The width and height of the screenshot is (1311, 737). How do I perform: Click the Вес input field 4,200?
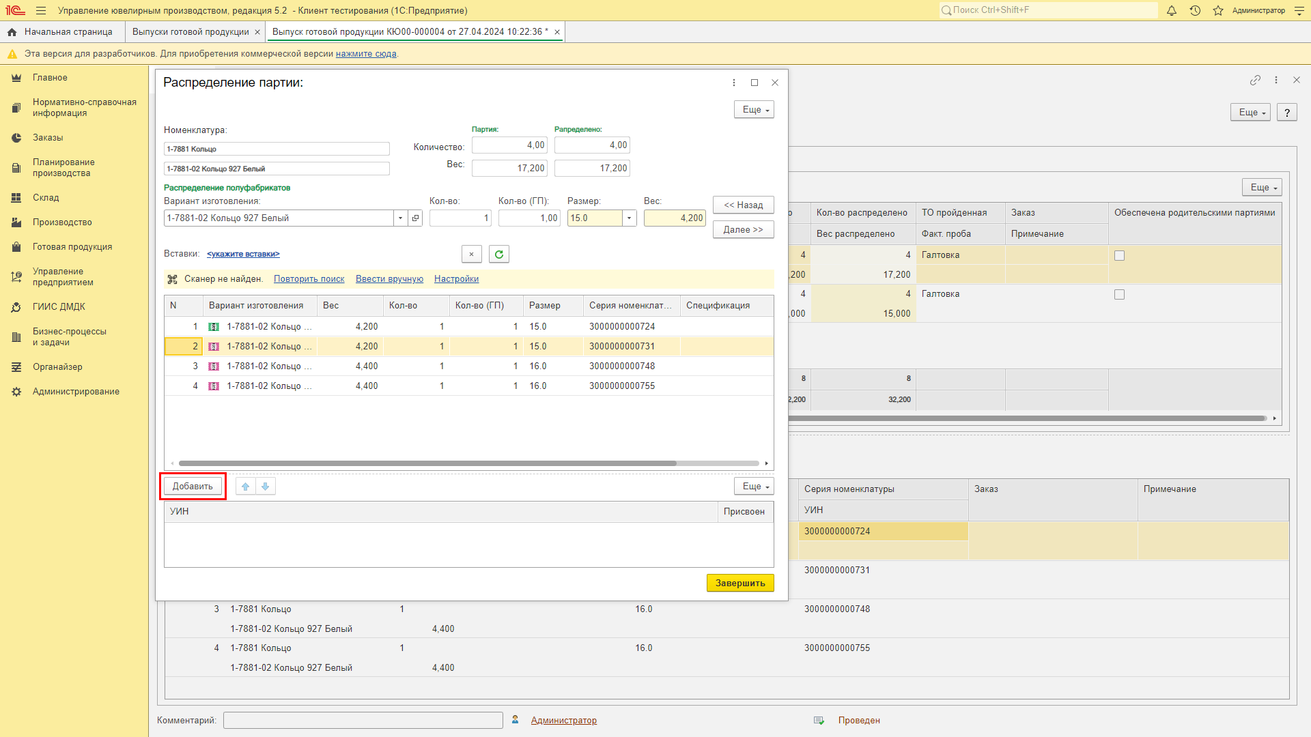pyautogui.click(x=675, y=218)
